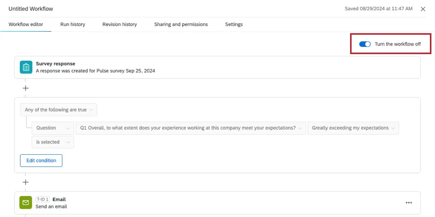Open the 'is selected' operator dropdown
Image resolution: width=435 pixels, height=217 pixels.
tap(53, 142)
